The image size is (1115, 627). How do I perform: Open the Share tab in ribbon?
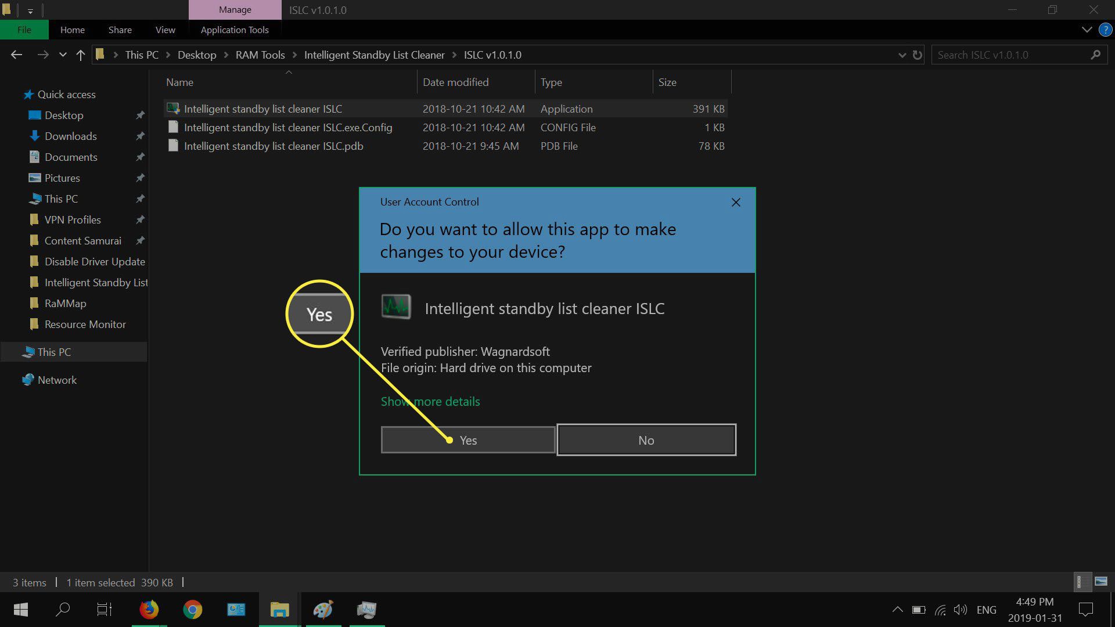click(x=120, y=29)
